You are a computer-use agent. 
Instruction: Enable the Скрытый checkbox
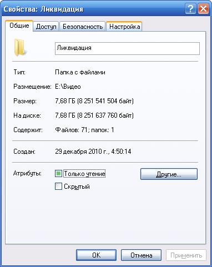[58, 187]
